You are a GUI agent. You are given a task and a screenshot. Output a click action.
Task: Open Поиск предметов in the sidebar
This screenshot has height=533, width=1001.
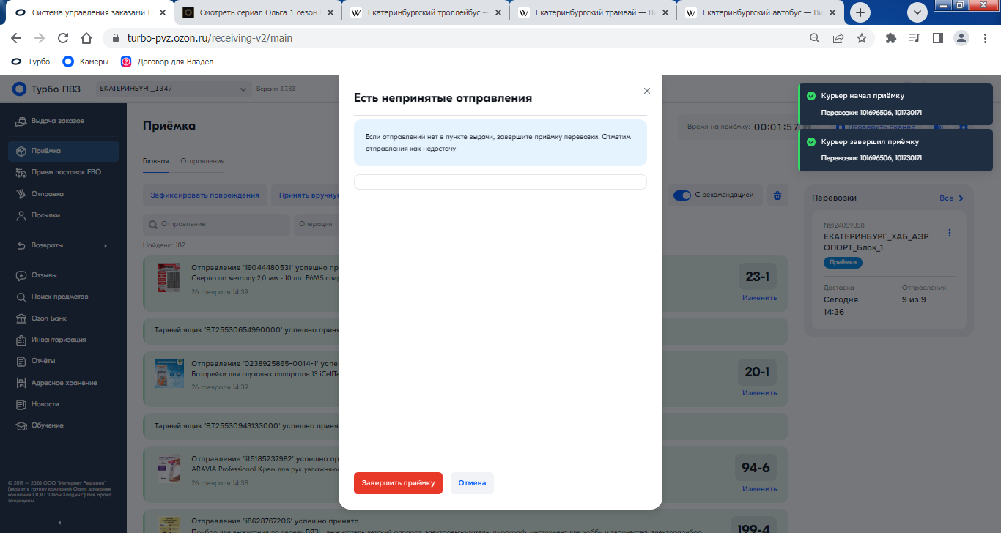(64, 297)
